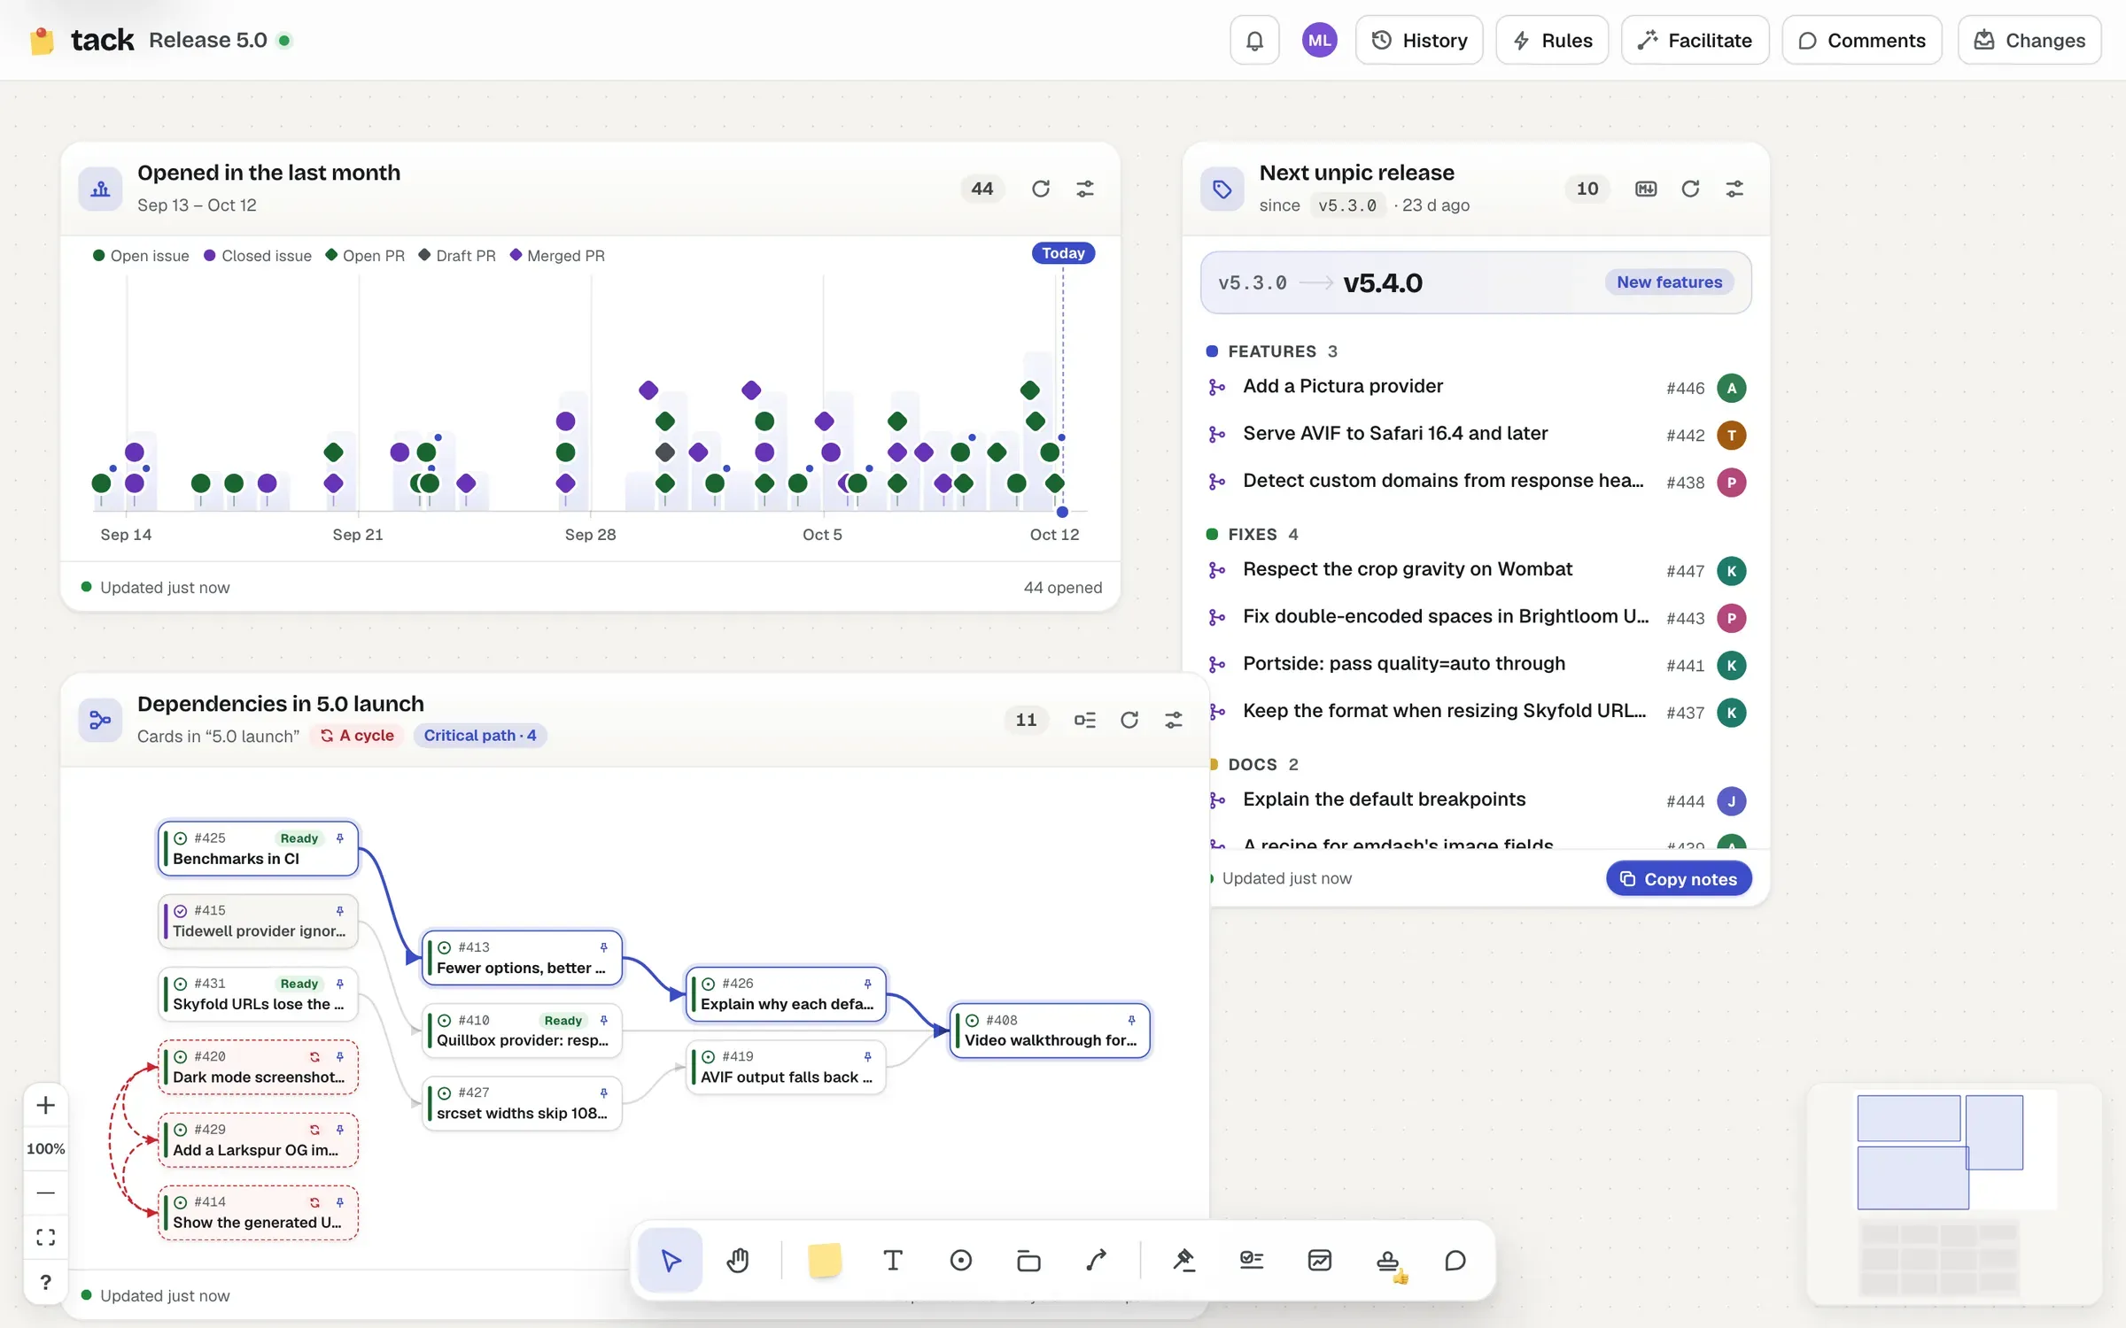This screenshot has width=2126, height=1328.
Task: Open the help question mark
Action: [46, 1281]
